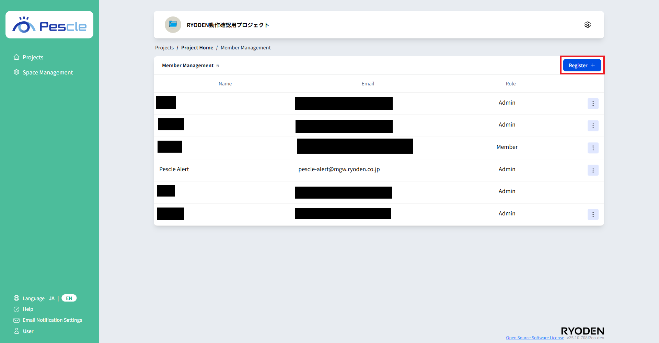
Task: Click the plus icon inside the Register button
Action: tap(593, 65)
